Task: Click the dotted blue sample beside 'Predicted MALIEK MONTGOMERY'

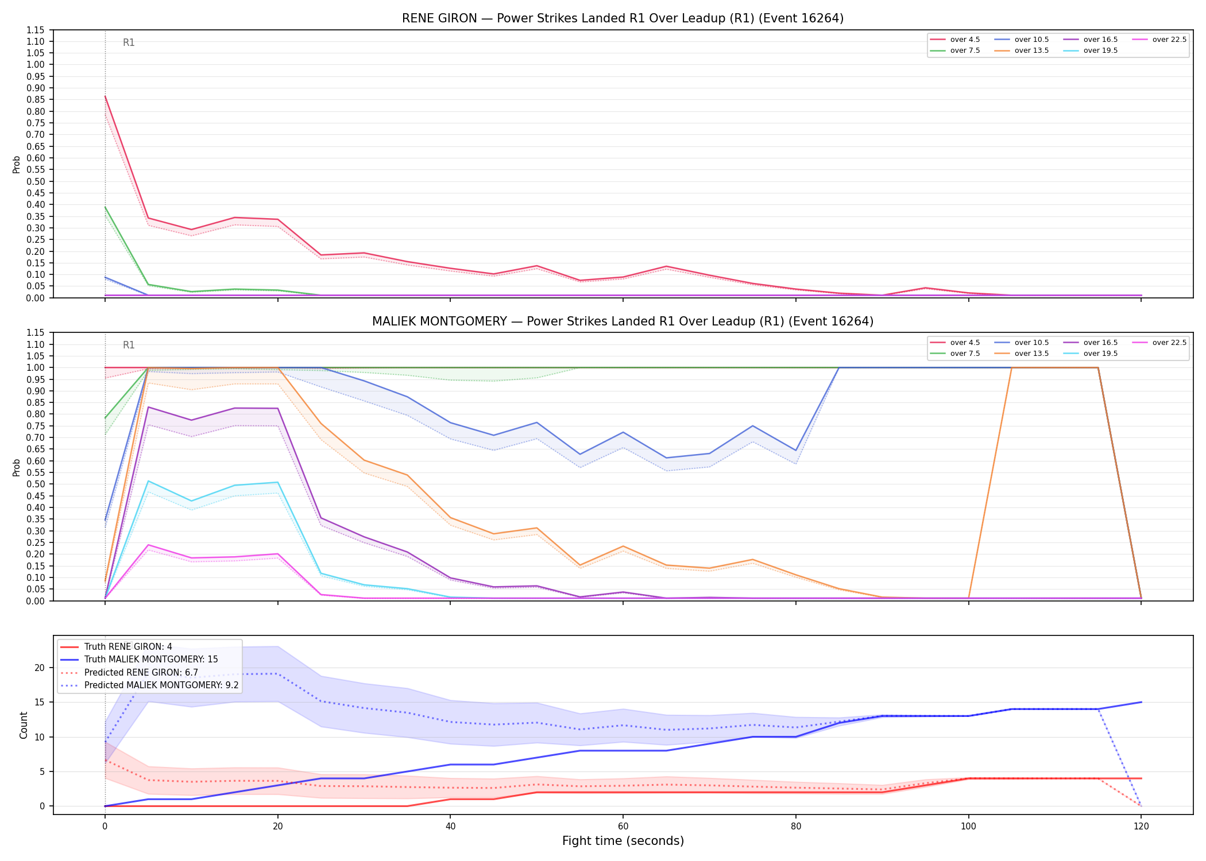Action: coord(69,685)
